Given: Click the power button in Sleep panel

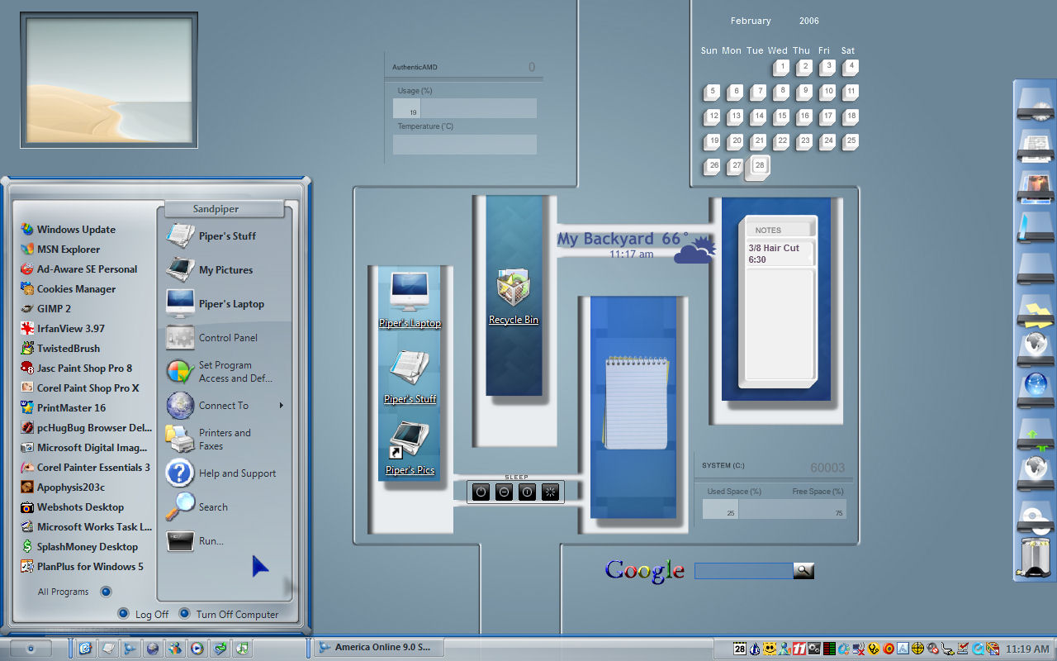Looking at the screenshot, I should 481,492.
